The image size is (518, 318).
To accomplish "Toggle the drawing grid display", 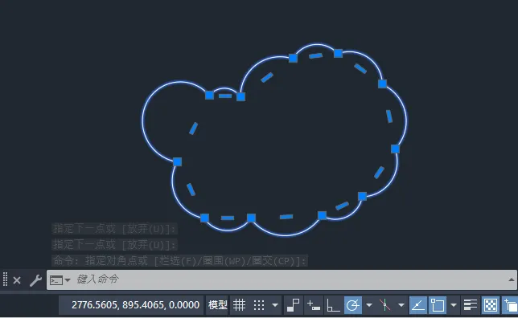I will 239,305.
